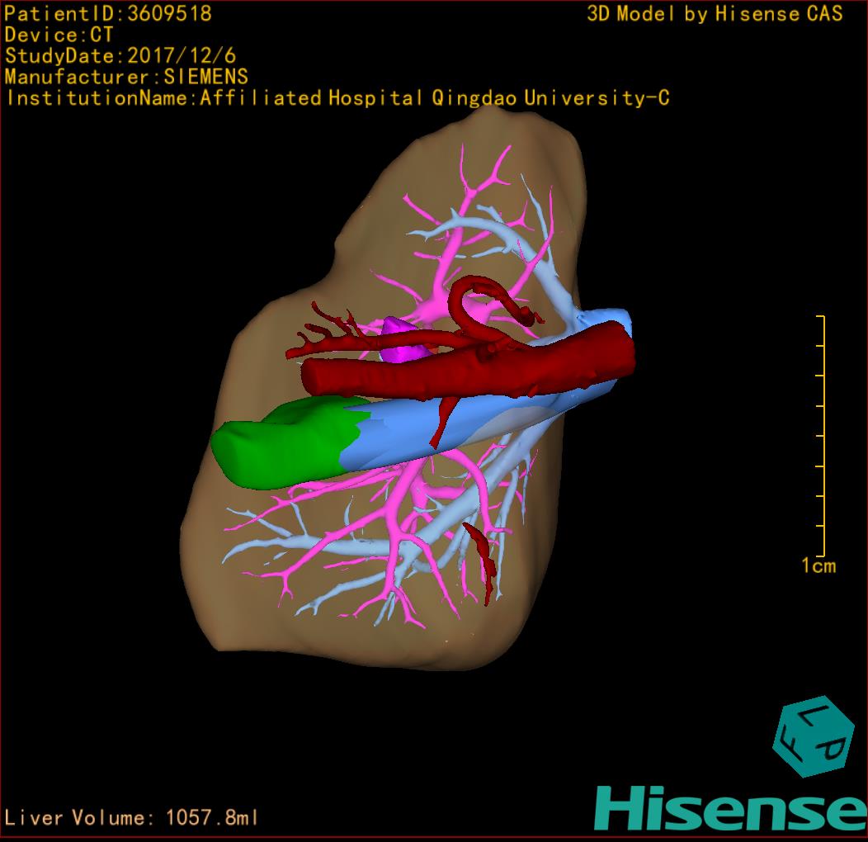Click the 1cm scale label
Viewport: 868px width, 842px height.
(818, 565)
